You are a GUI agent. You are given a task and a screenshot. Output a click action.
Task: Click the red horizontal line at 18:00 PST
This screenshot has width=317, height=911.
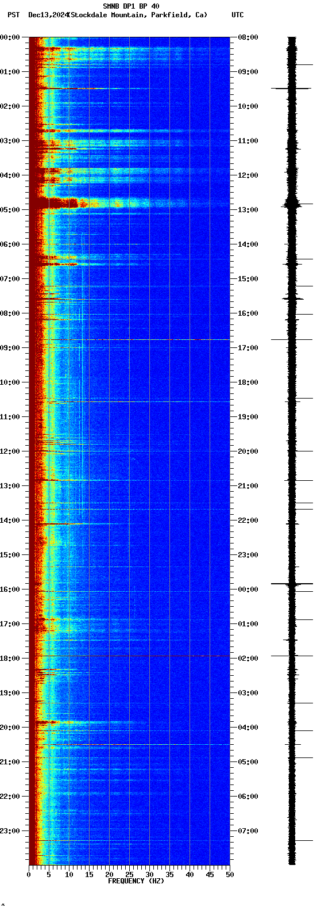click(129, 656)
